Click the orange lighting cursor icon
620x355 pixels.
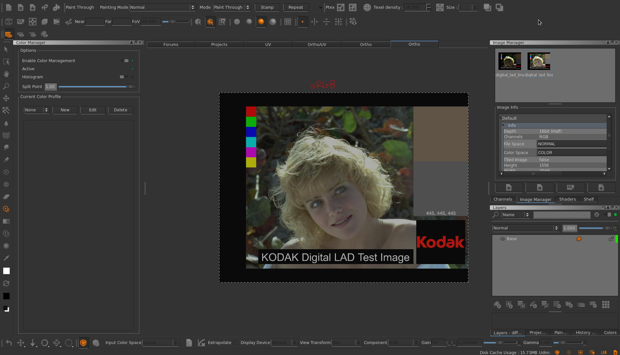click(x=210, y=22)
